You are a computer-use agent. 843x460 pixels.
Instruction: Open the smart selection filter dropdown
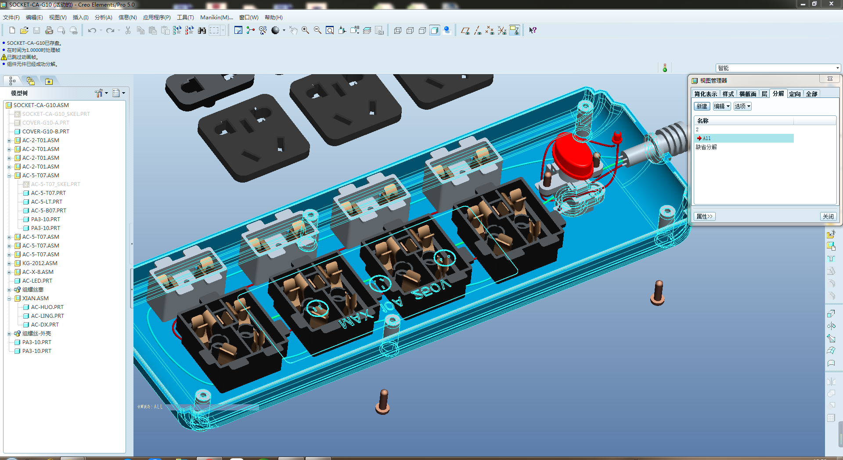click(x=837, y=68)
